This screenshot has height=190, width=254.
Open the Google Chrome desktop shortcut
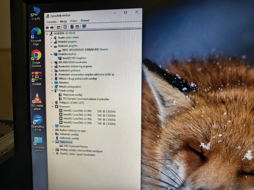[x=36, y=58]
